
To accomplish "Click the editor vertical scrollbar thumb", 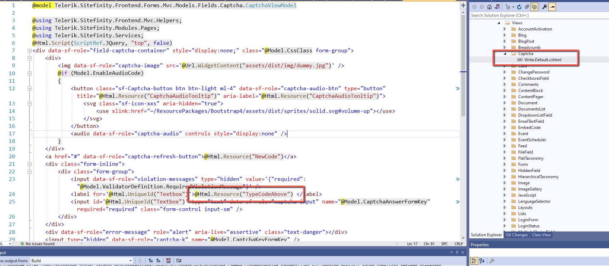I will [x=463, y=65].
